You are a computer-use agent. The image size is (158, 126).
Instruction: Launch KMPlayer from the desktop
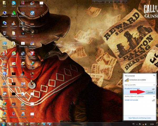click(23, 85)
